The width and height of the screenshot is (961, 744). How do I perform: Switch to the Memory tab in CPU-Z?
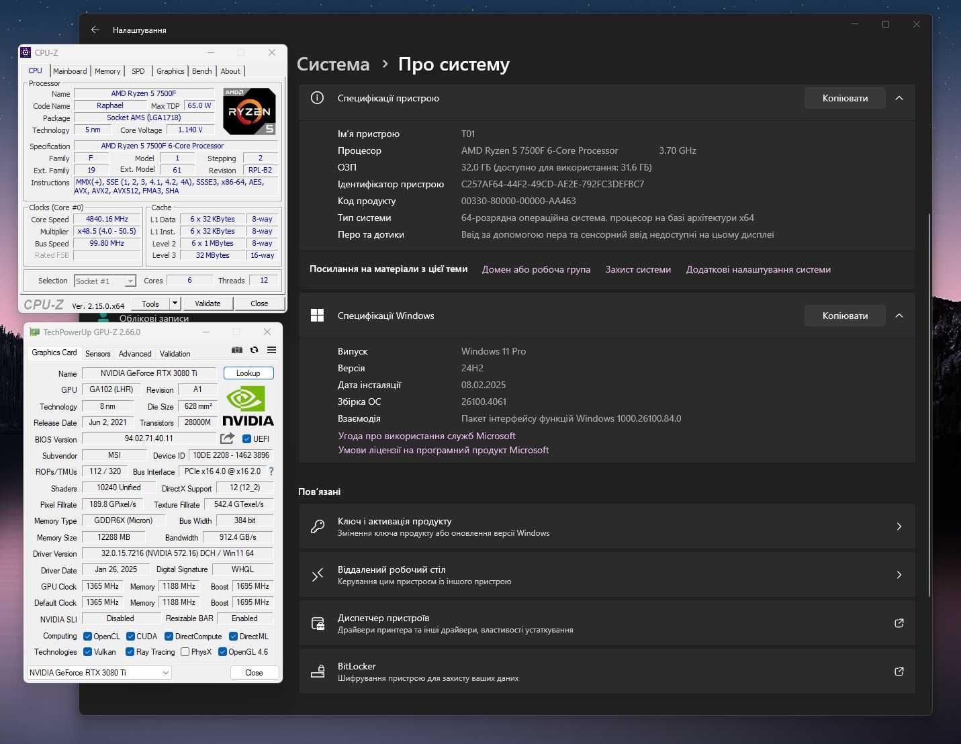pyautogui.click(x=107, y=71)
